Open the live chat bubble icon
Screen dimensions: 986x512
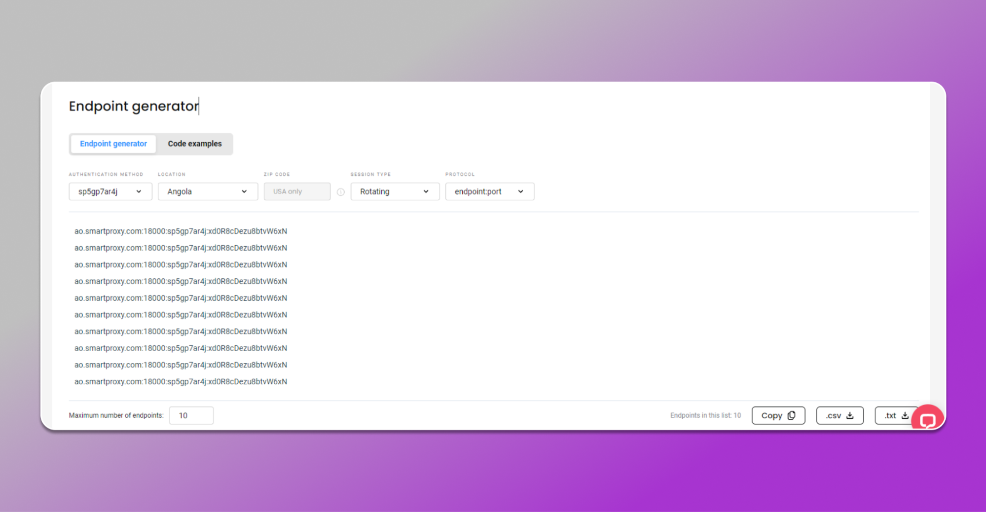point(927,419)
